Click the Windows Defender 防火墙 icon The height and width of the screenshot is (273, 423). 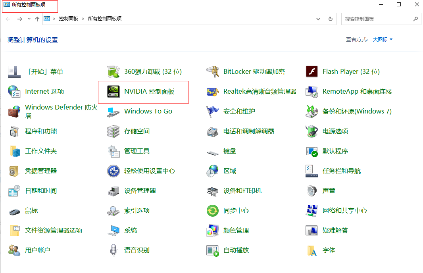click(x=14, y=112)
